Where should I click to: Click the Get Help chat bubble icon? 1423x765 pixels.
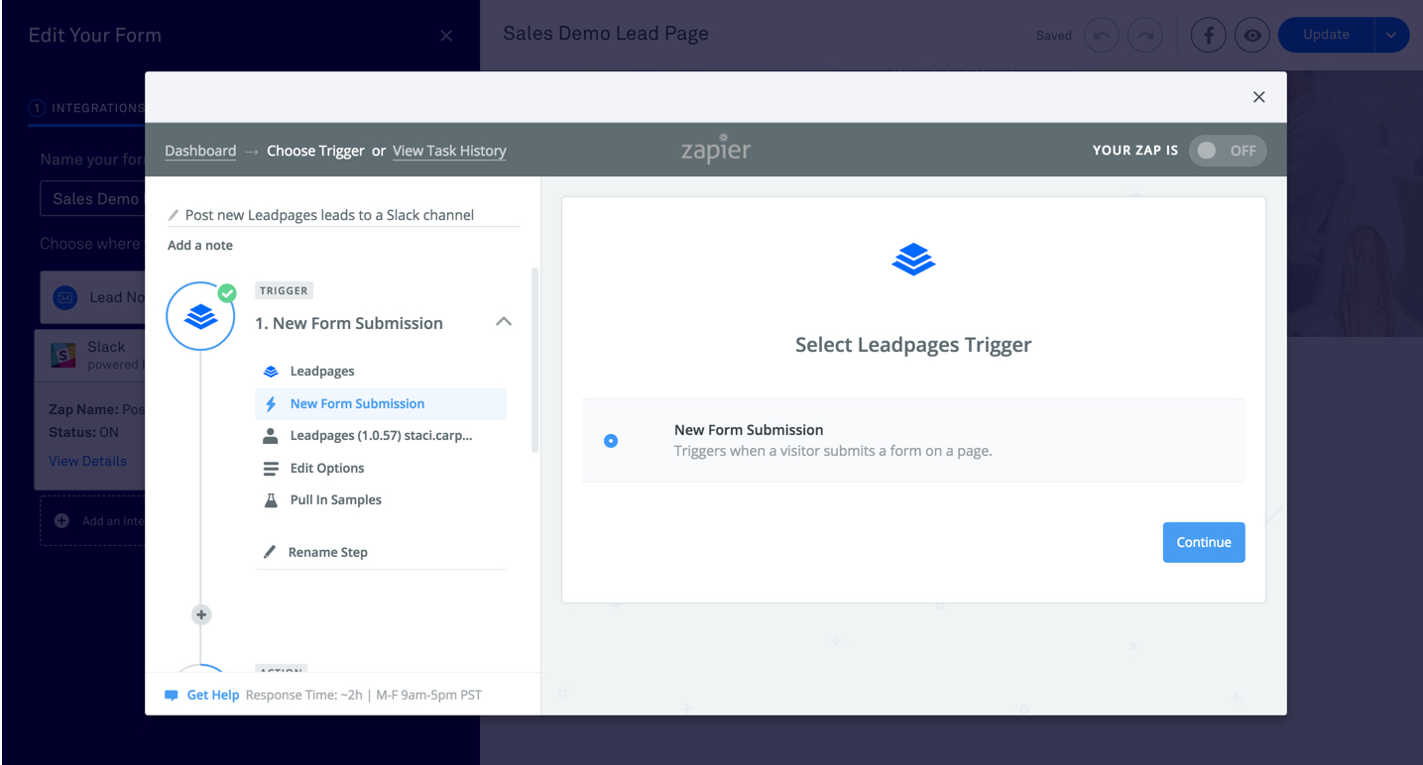(172, 696)
